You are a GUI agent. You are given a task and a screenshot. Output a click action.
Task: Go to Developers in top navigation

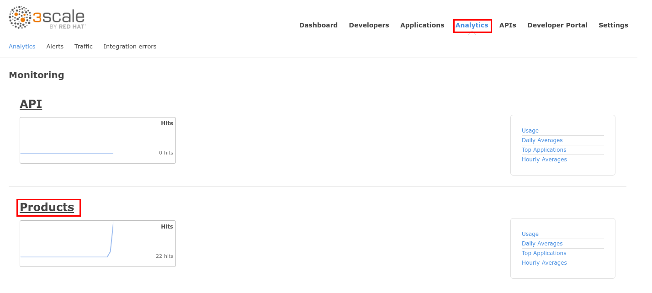coord(369,25)
